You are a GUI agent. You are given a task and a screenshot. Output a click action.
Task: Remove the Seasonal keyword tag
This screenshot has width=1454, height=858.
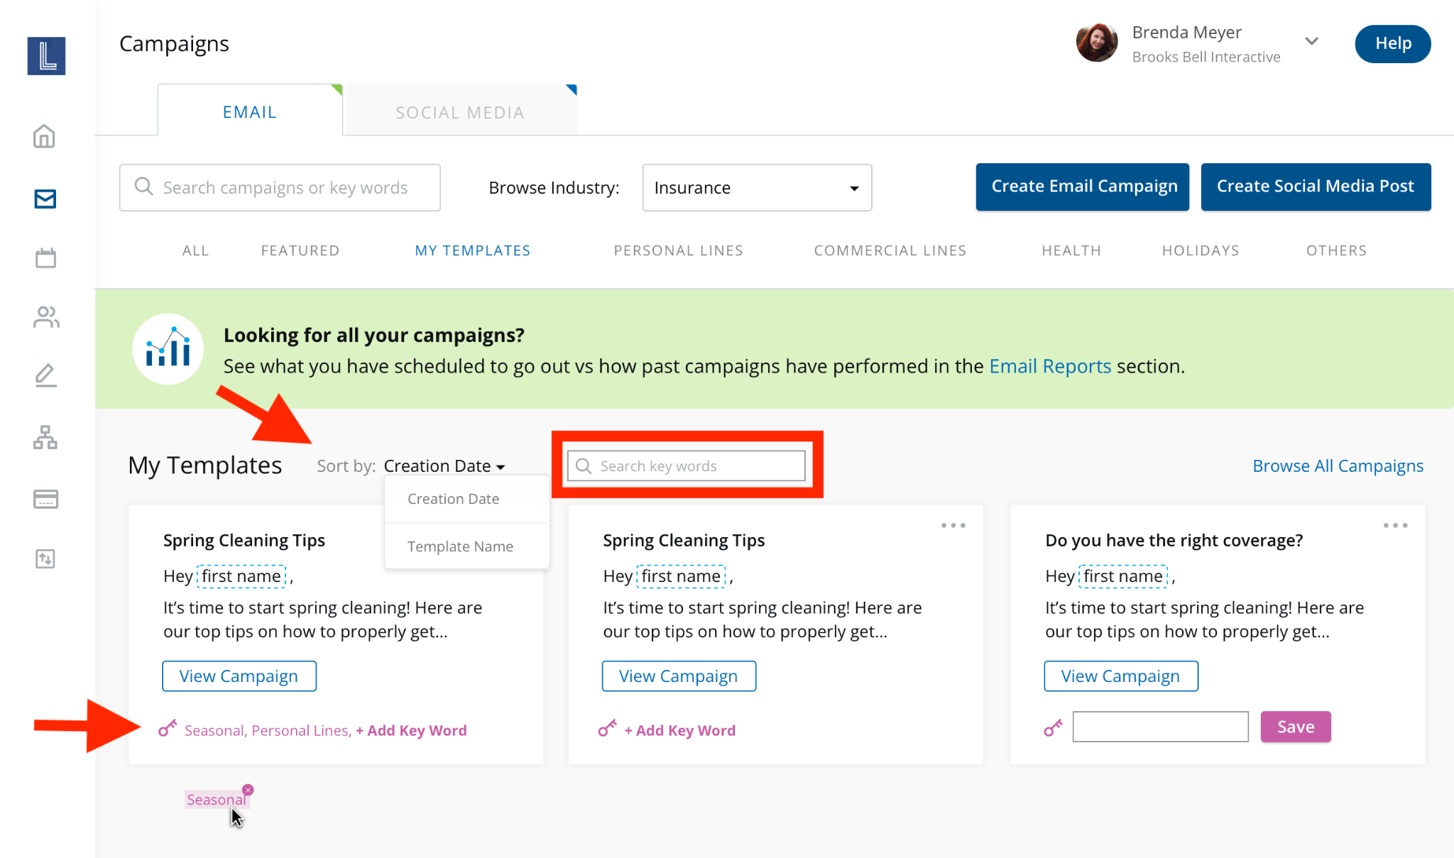(248, 790)
